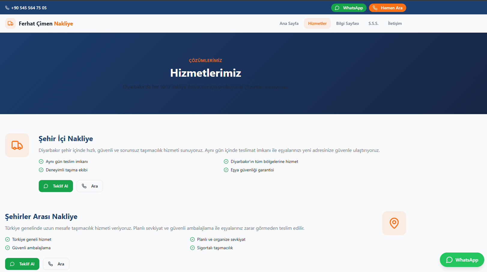The width and height of the screenshot is (487, 272).
Task: Open the truck logo icon next to Ferhat Çimen
Action: click(x=11, y=23)
